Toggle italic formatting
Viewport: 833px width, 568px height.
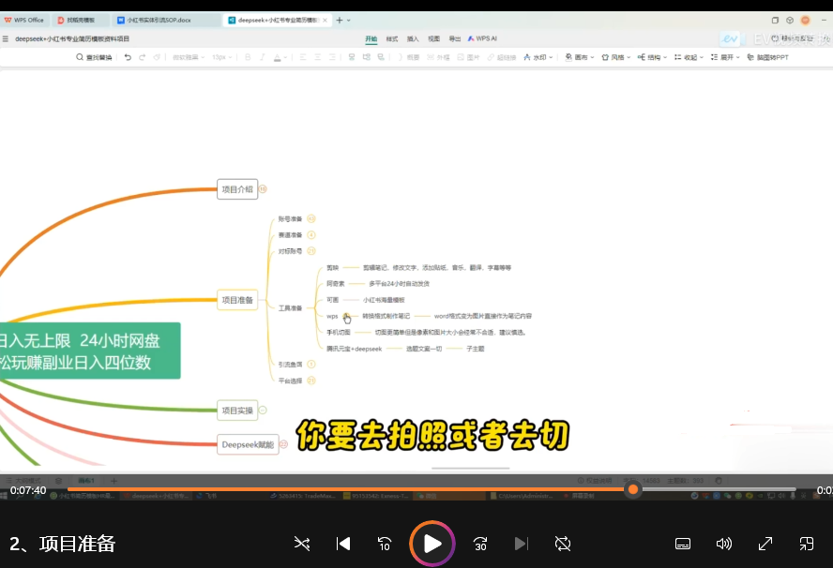click(262, 57)
